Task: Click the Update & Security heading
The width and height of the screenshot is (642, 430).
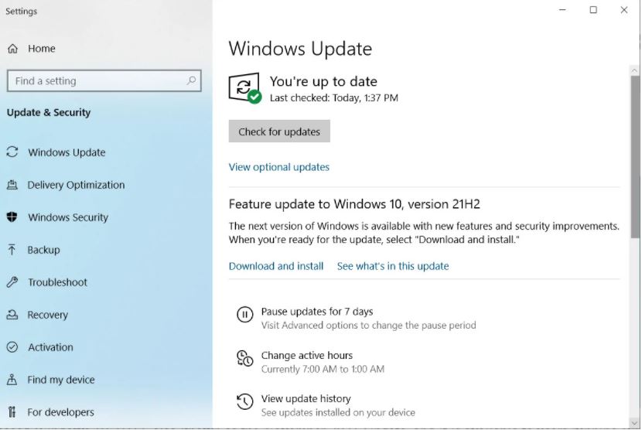Action: [x=49, y=113]
